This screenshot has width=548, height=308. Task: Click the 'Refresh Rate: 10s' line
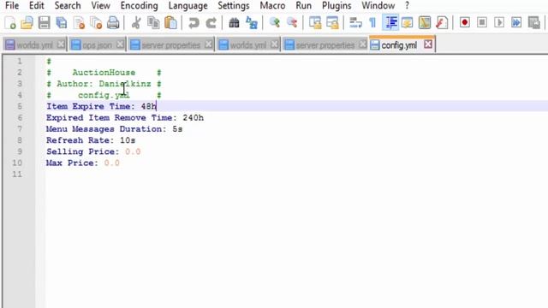pos(91,140)
